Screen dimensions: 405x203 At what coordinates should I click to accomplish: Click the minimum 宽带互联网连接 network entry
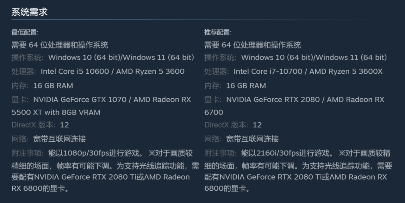(59, 139)
